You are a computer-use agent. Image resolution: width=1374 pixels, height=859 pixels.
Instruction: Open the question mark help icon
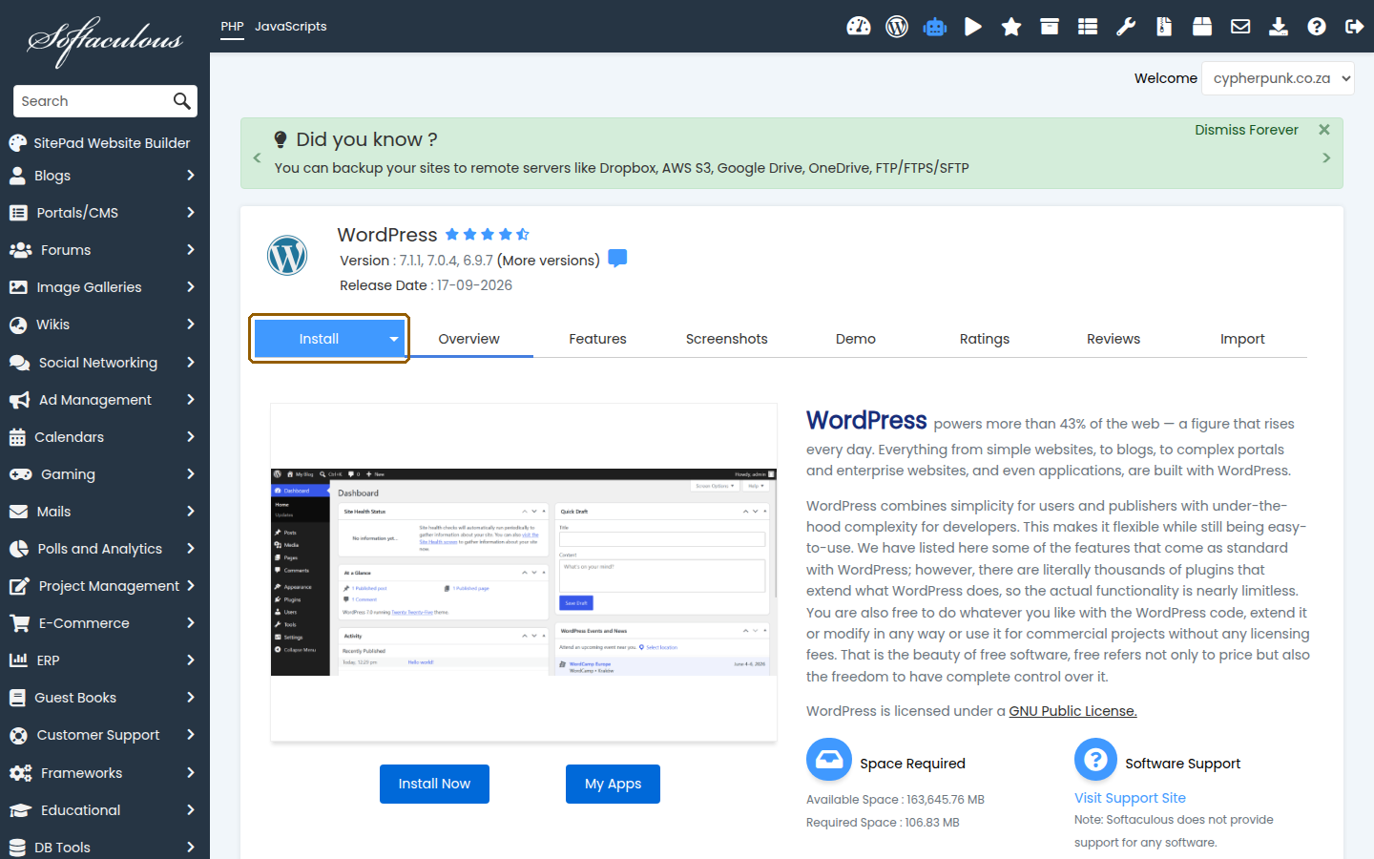1317,27
